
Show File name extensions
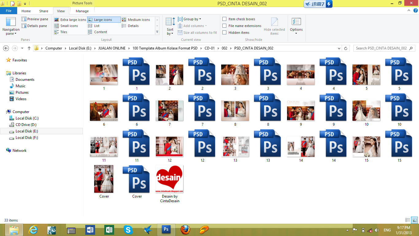coord(225,26)
